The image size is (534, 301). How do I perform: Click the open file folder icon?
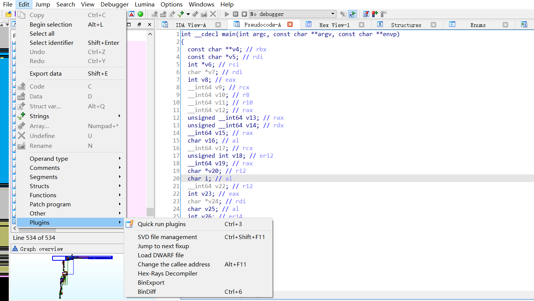pos(8,14)
